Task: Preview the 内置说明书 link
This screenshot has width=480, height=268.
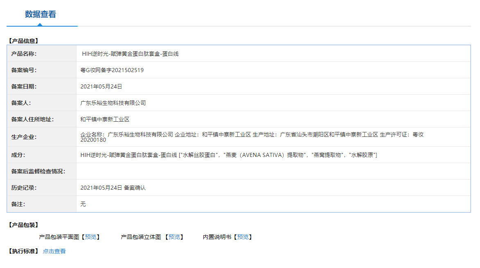Action: [243, 237]
